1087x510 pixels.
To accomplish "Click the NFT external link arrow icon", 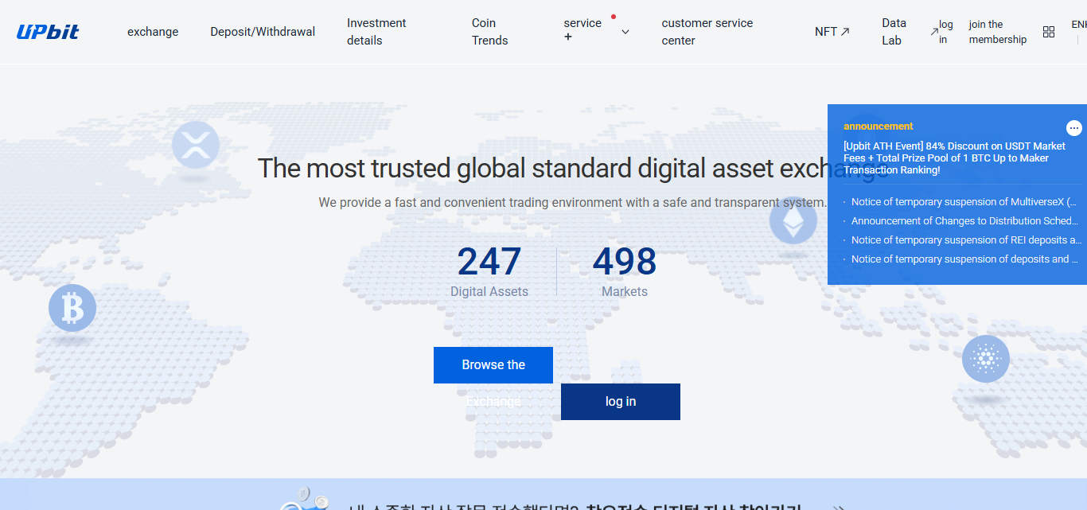I will point(845,32).
